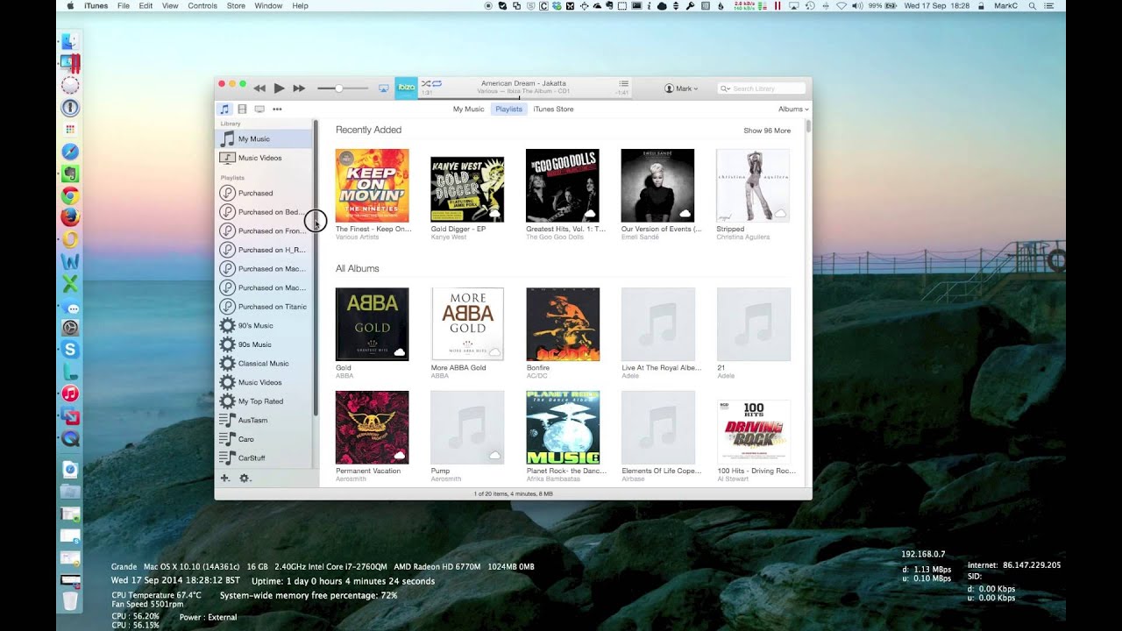
Task: Open the ABBA Gold album cover
Action: click(x=372, y=324)
